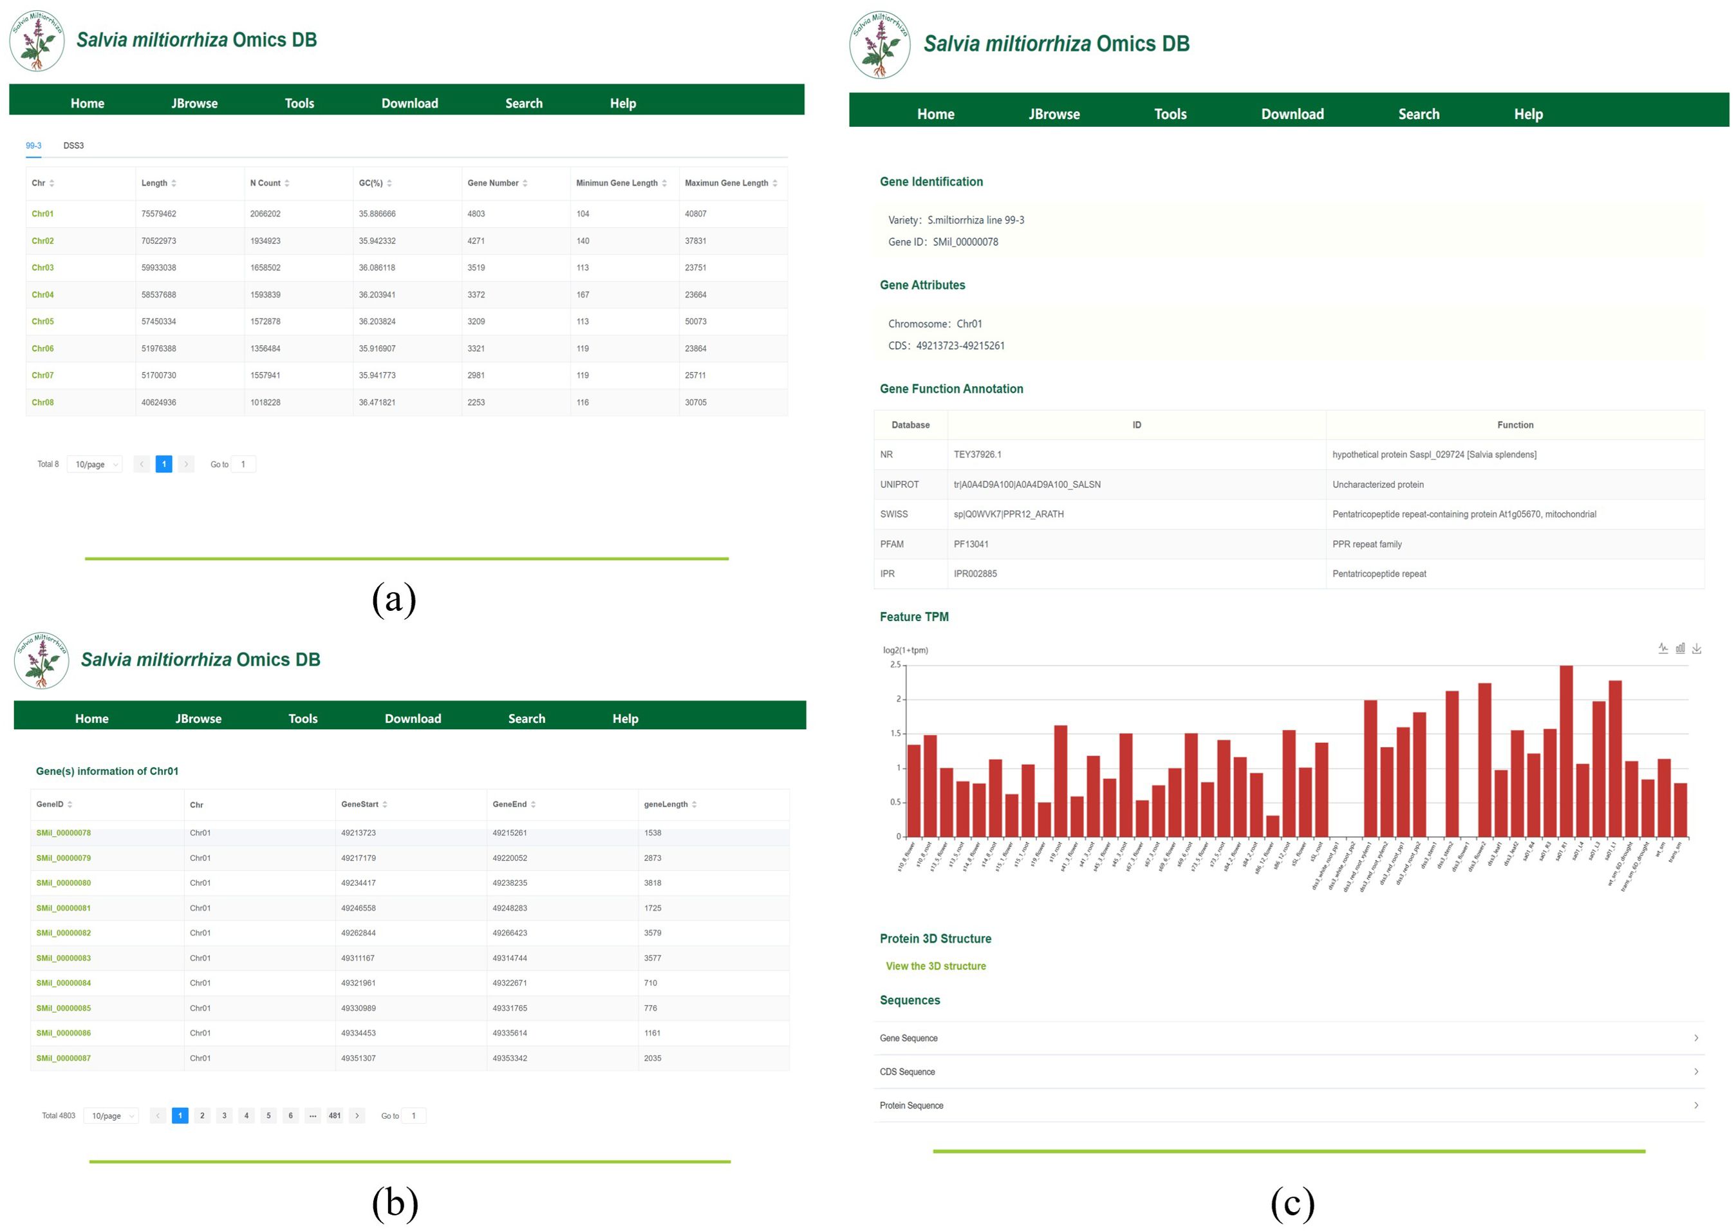Open gene SMil_00000078 details

[64, 833]
